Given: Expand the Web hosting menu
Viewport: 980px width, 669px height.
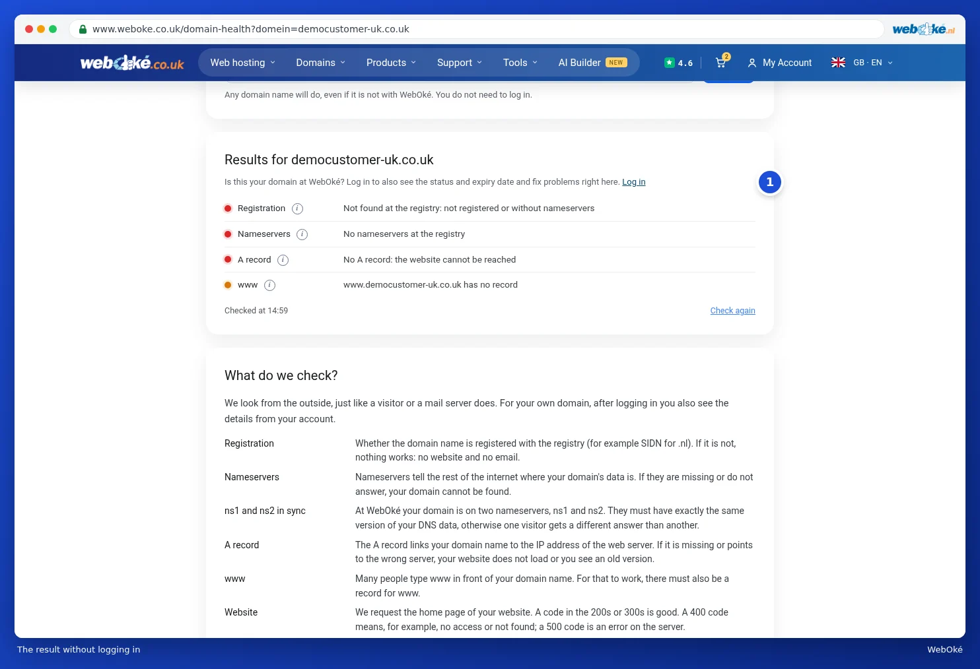Looking at the screenshot, I should tap(242, 63).
